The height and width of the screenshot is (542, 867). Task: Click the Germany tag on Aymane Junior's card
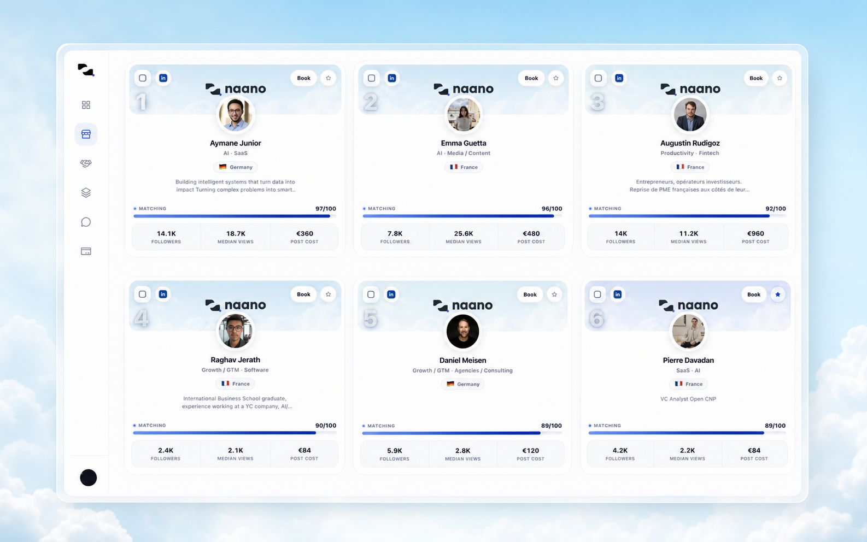tap(236, 167)
